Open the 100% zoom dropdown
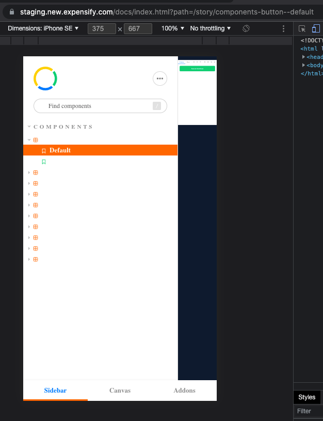 point(172,28)
